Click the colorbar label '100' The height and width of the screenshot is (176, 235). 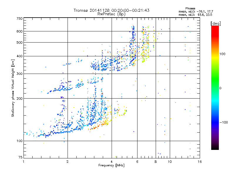(x=222, y=54)
